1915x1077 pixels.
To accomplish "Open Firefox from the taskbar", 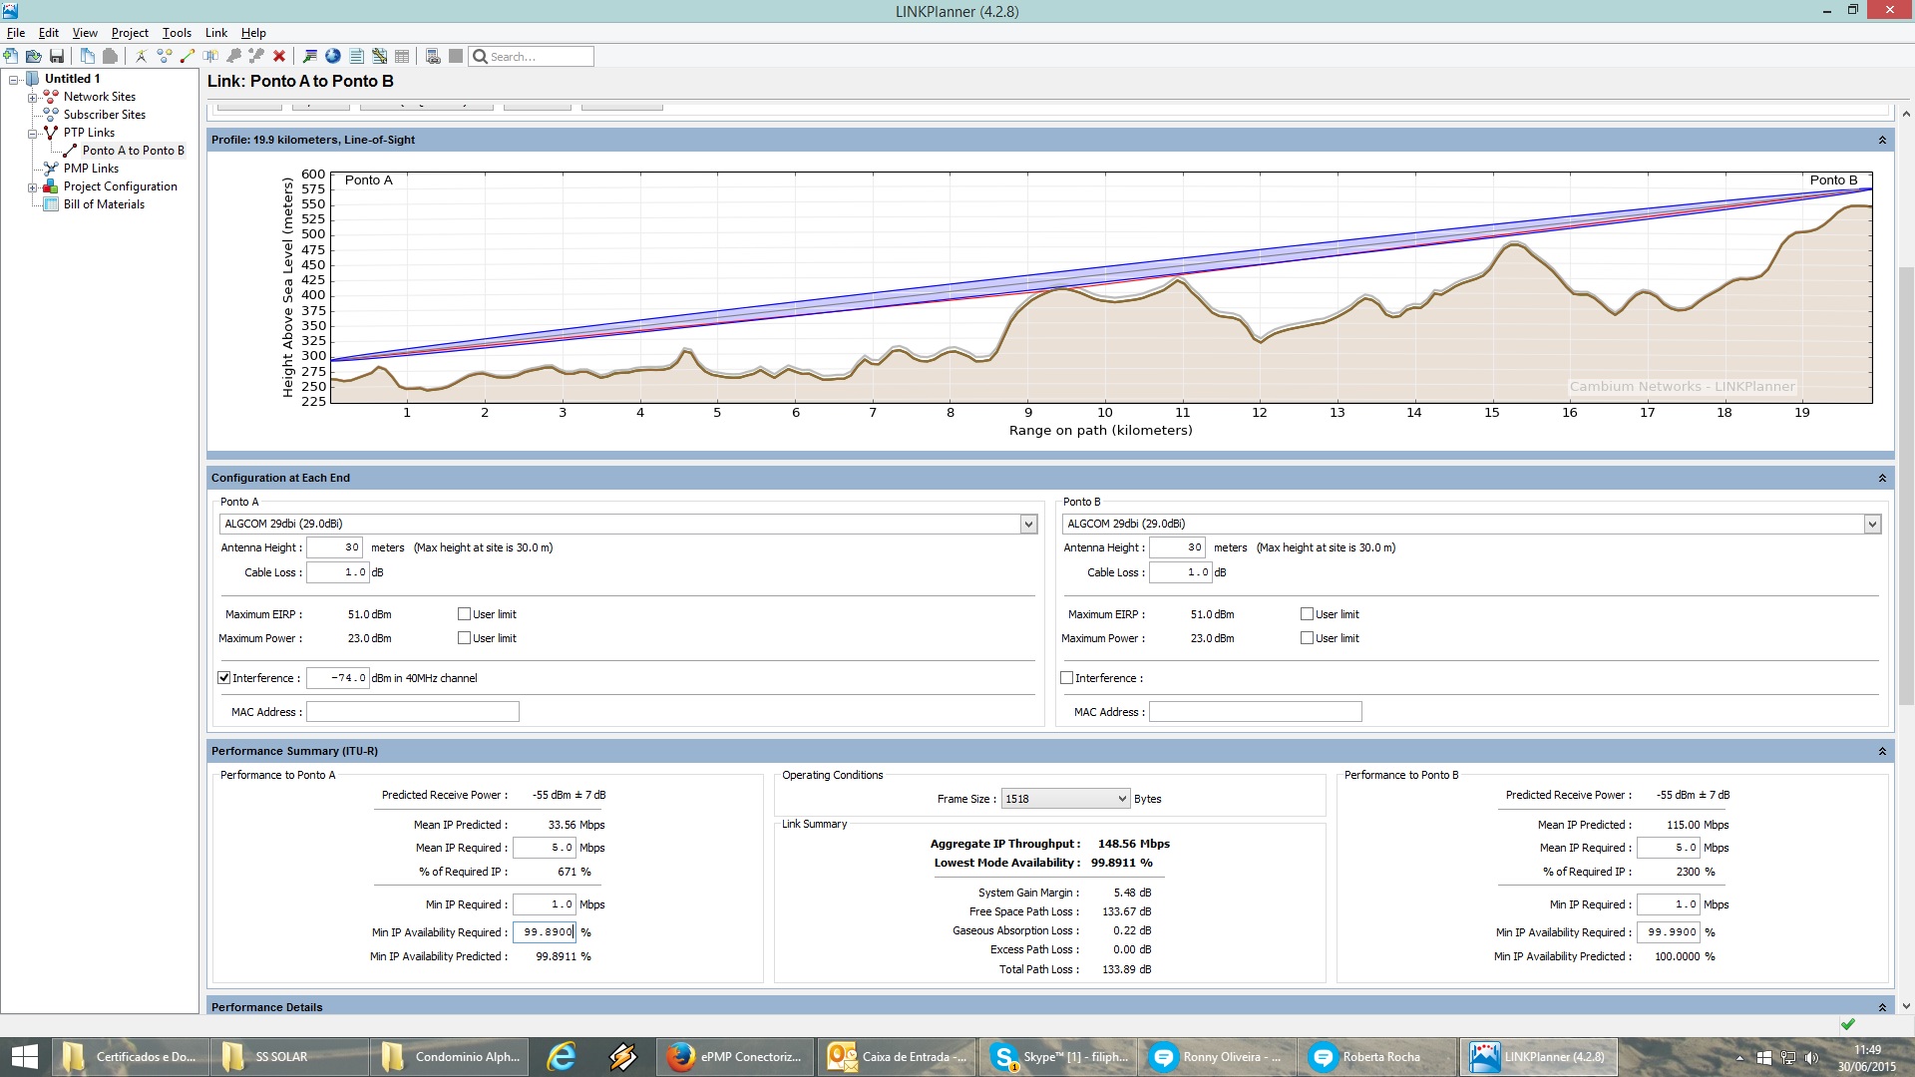I will (x=736, y=1057).
